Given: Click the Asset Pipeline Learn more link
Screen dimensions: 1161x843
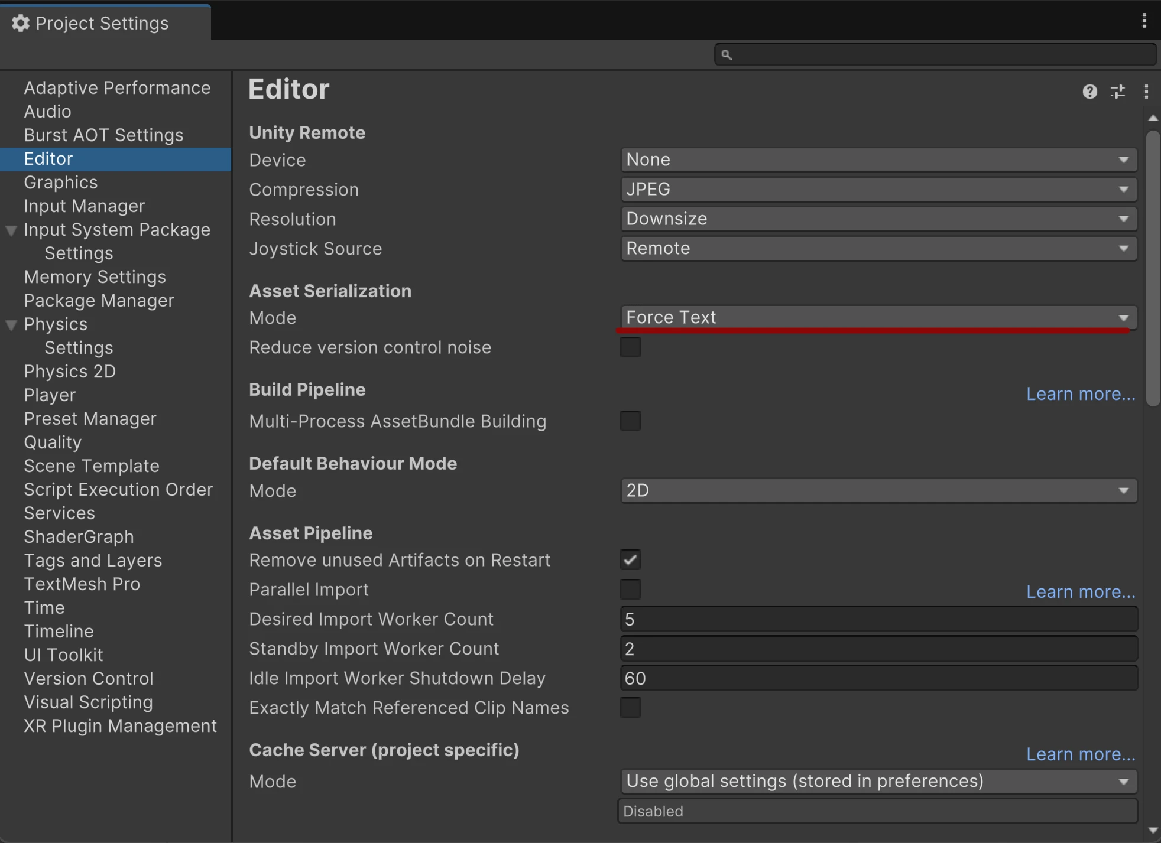Looking at the screenshot, I should (x=1081, y=591).
